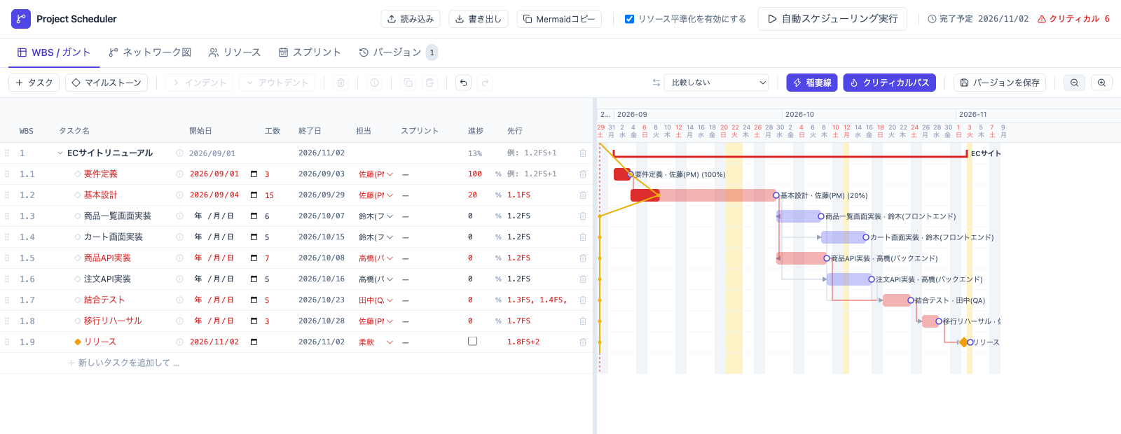The width and height of the screenshot is (1121, 434).
Task: Toggle milestone diamond for 要件定義
Action: coord(78,174)
